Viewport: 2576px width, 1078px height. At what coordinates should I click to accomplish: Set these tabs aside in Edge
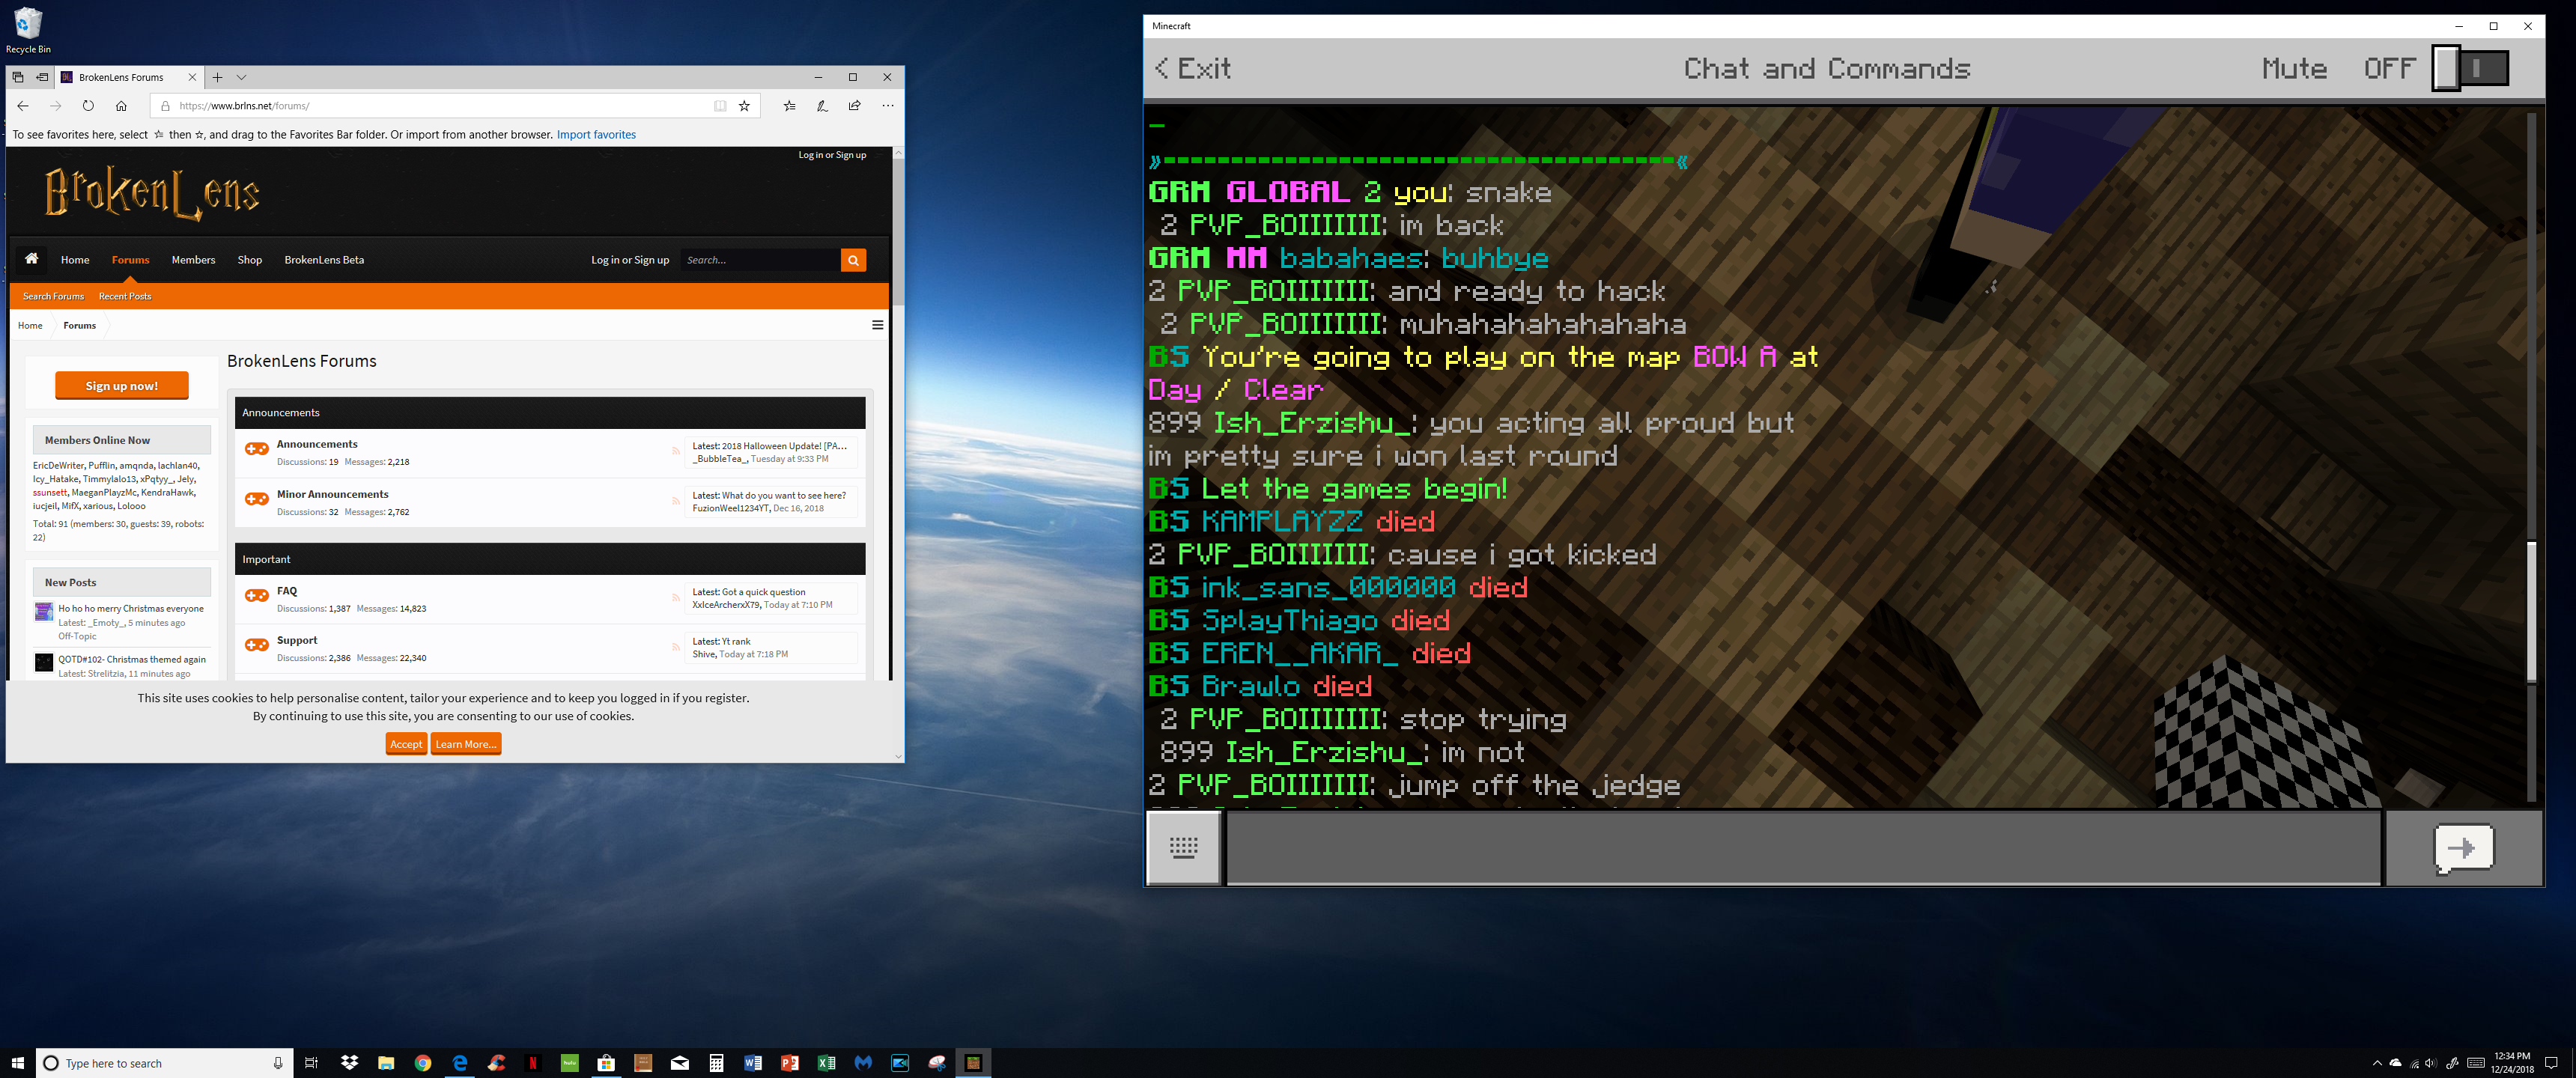pyautogui.click(x=42, y=77)
